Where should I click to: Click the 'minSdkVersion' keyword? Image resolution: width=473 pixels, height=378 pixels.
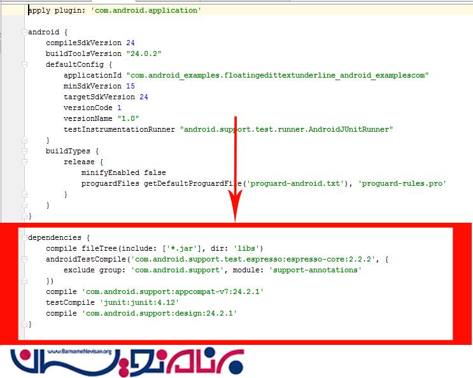point(92,86)
